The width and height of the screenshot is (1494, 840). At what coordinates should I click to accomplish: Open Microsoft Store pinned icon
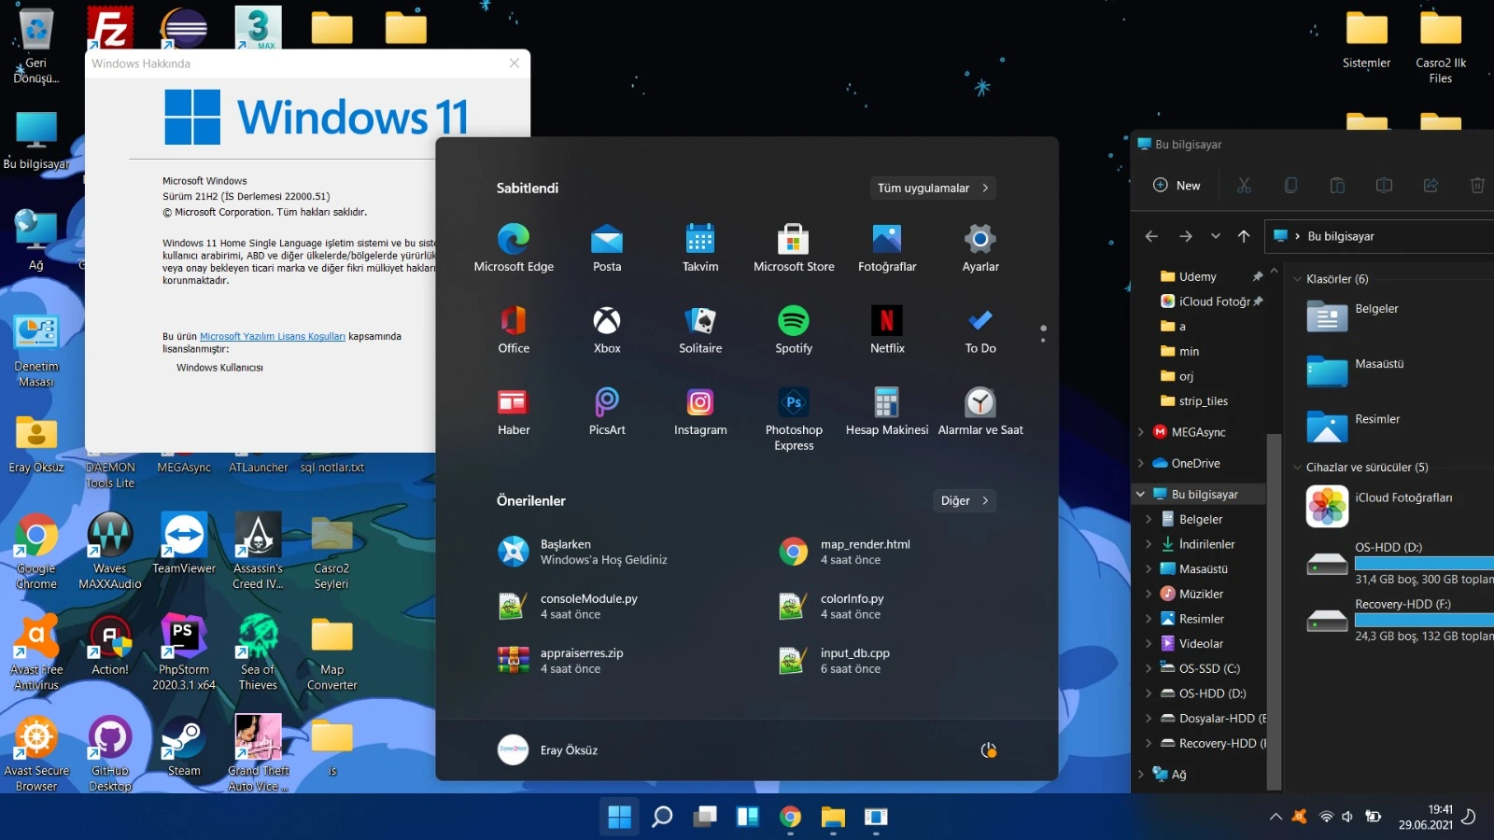pos(794,248)
